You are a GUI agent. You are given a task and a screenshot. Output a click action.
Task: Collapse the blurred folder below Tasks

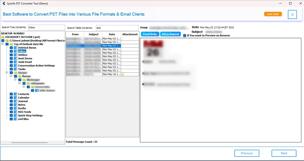click(x=7, y=73)
